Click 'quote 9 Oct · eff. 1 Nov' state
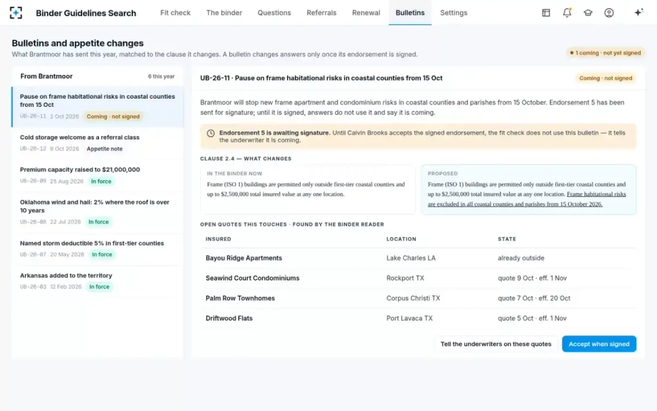 [x=532, y=278]
